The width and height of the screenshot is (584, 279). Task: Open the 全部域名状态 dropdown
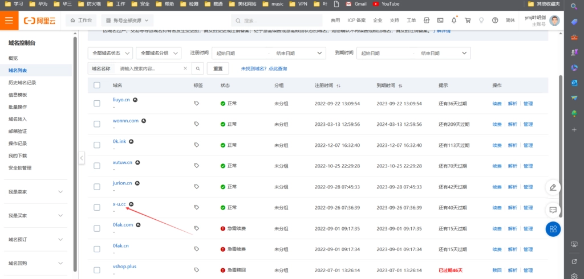coord(110,53)
